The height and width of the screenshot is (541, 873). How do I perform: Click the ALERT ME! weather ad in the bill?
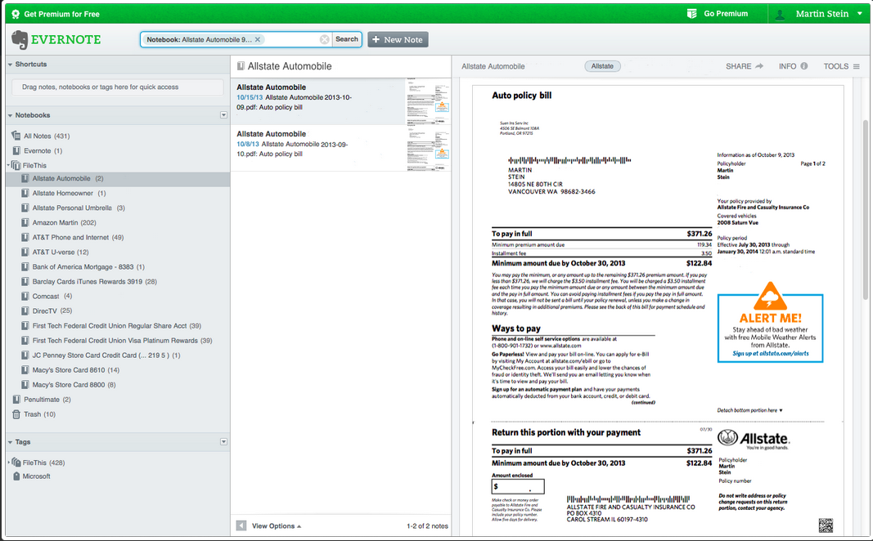pos(770,321)
